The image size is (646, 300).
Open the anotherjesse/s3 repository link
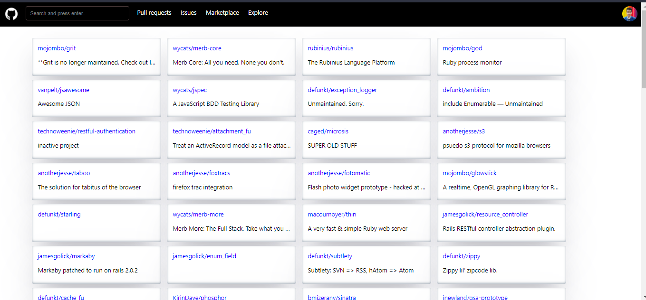(x=464, y=131)
